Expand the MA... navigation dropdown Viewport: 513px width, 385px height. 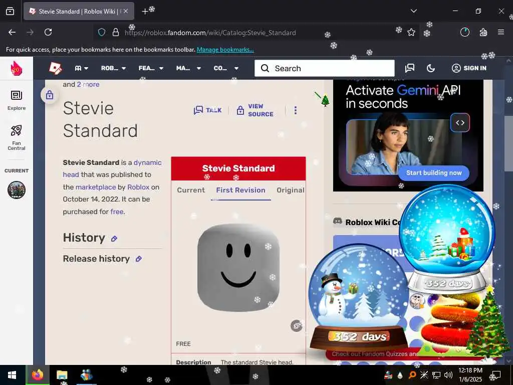pyautogui.click(x=188, y=68)
